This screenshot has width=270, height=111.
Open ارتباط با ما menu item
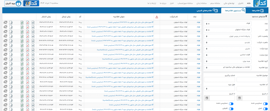(x=152, y=3)
